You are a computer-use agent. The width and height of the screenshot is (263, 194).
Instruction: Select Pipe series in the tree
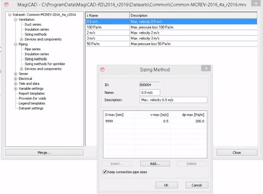pos(32,49)
